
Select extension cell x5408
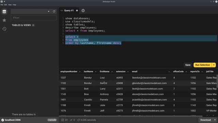pyautogui.click(x=120, y=83)
